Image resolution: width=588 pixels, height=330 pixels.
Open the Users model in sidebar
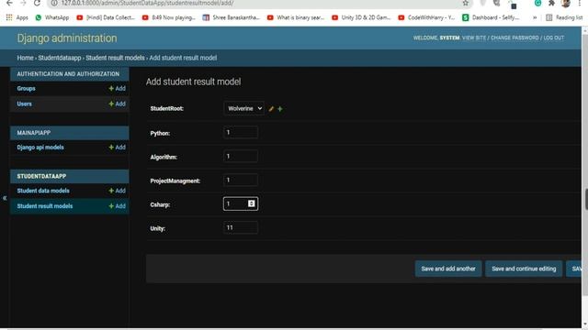[25, 104]
